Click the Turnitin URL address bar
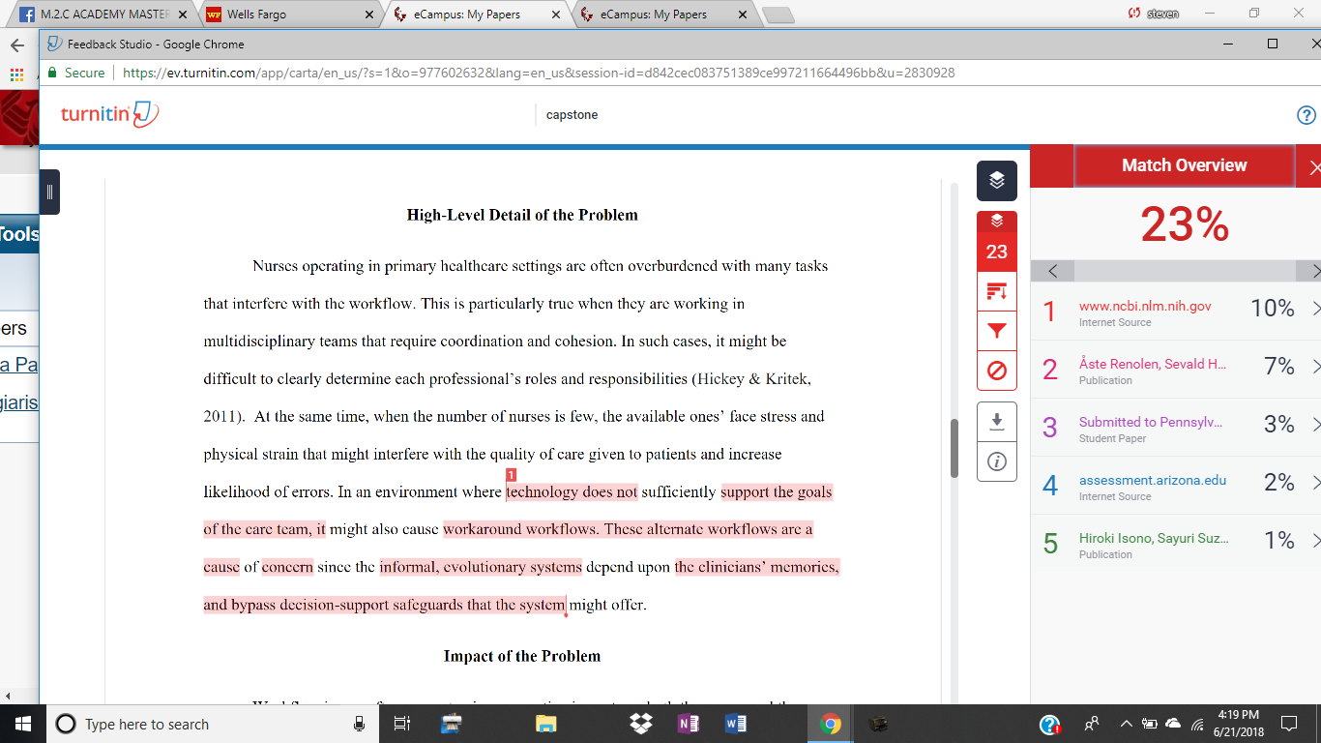Viewport: 1321px width, 743px height. click(539, 73)
